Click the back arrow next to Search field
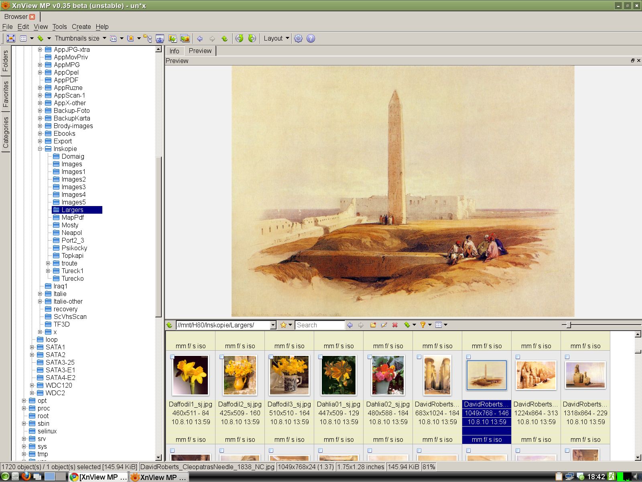Viewport: 642px width, 482px height. pyautogui.click(x=350, y=325)
